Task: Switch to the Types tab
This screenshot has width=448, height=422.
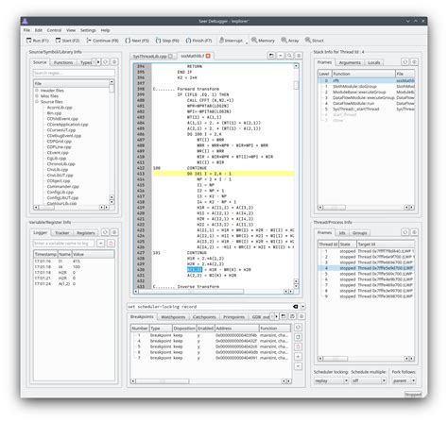Action: tap(85, 62)
